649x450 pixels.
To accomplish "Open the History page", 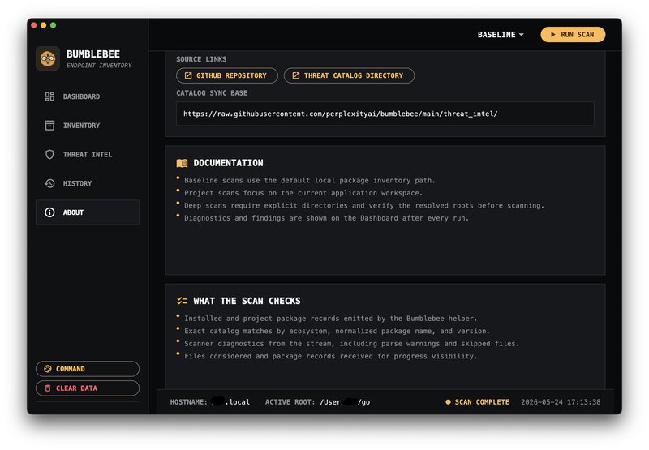I will 88,183.
